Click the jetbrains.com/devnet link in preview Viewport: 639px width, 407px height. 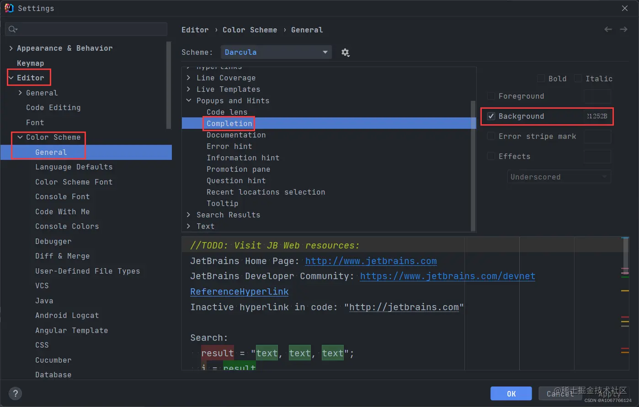[x=447, y=276]
